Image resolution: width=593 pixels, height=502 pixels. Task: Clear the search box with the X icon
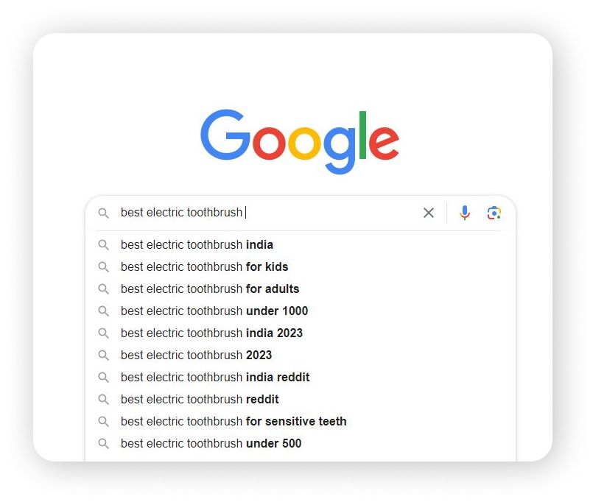[429, 213]
